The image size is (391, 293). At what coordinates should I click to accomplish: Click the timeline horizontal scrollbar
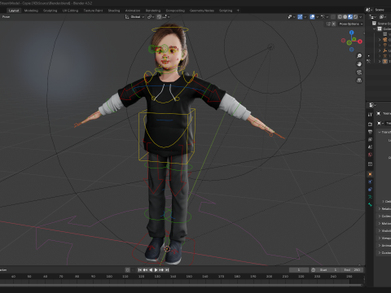click(182, 285)
